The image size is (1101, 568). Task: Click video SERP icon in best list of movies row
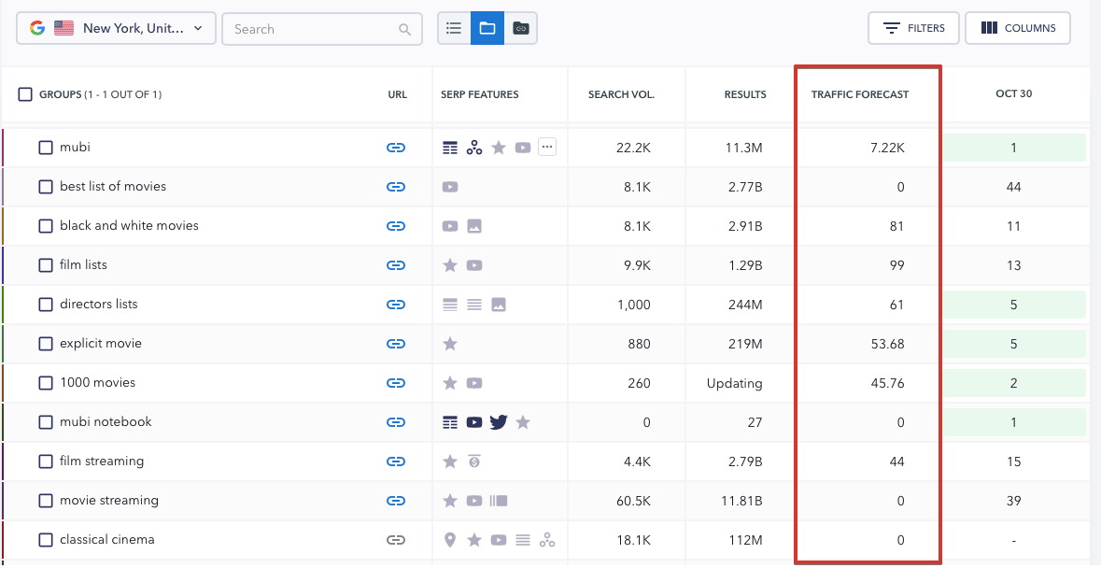tap(450, 187)
